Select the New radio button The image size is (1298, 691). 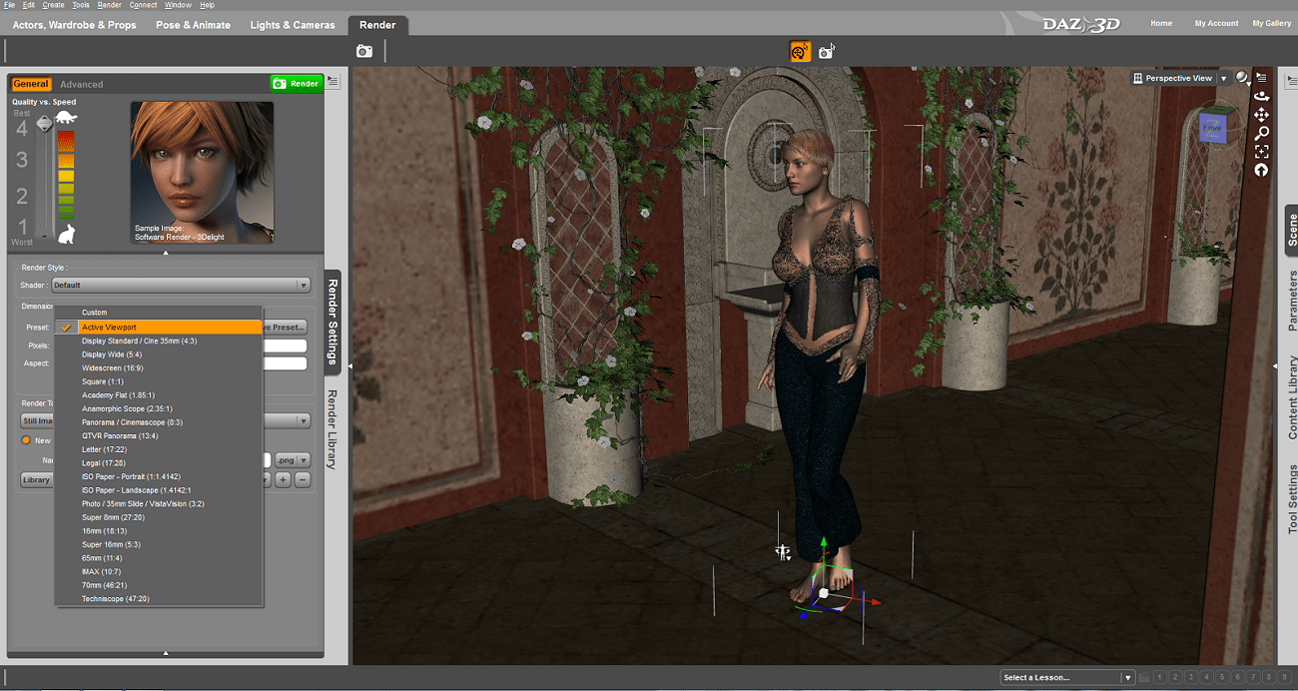(26, 440)
